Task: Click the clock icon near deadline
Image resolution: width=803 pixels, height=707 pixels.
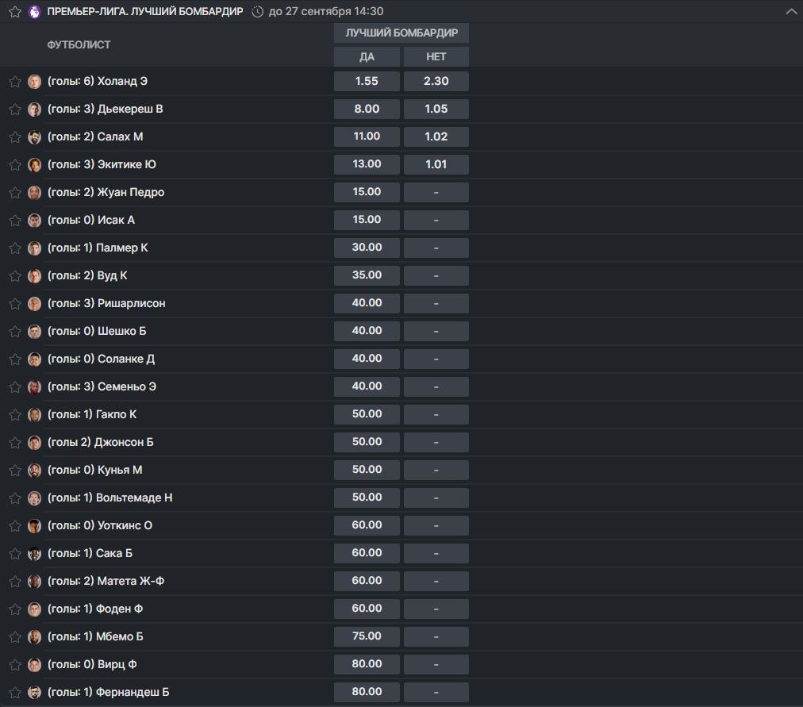Action: [x=258, y=12]
